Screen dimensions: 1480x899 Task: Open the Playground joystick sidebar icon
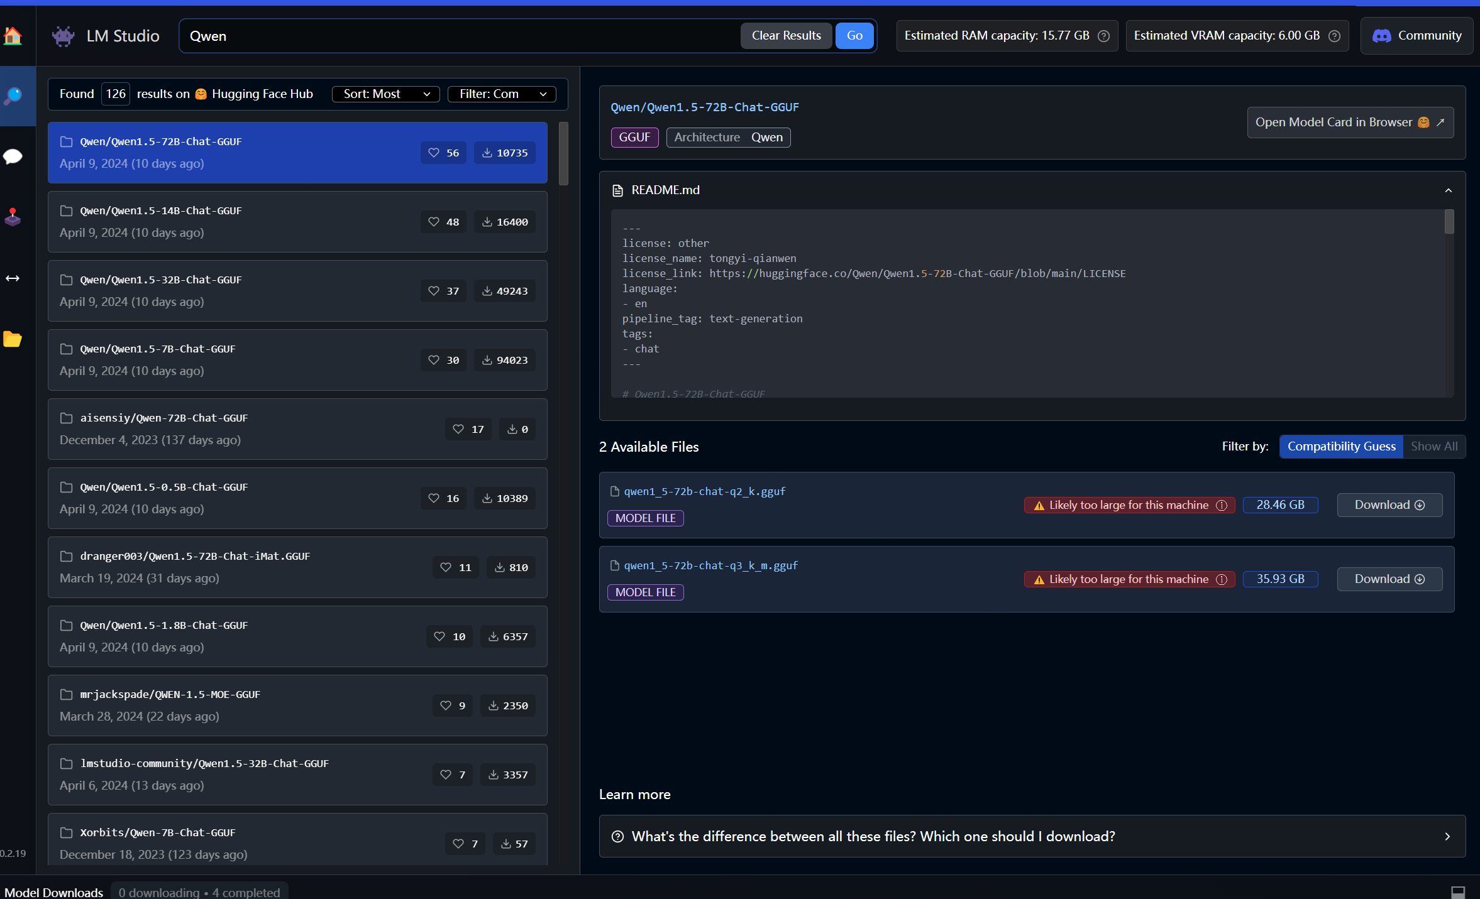coord(13,217)
